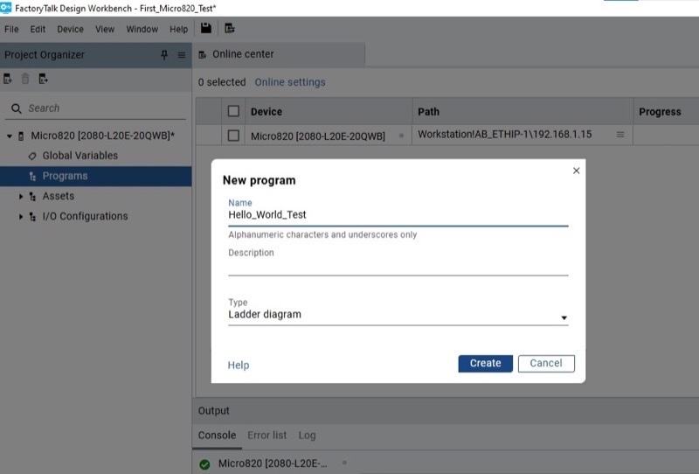Click the add device icon in organizer

coord(8,79)
